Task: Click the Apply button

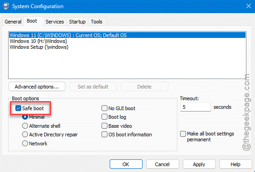Action: coord(199,164)
